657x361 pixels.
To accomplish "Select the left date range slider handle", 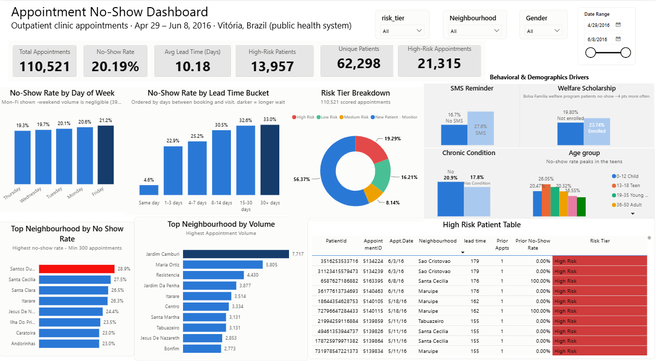I will click(591, 52).
